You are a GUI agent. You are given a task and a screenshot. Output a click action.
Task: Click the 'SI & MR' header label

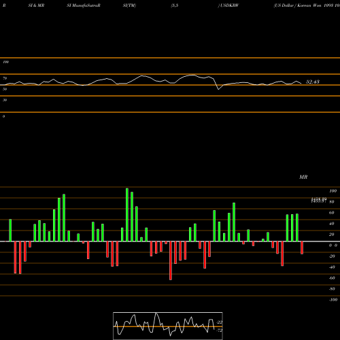click(x=36, y=5)
